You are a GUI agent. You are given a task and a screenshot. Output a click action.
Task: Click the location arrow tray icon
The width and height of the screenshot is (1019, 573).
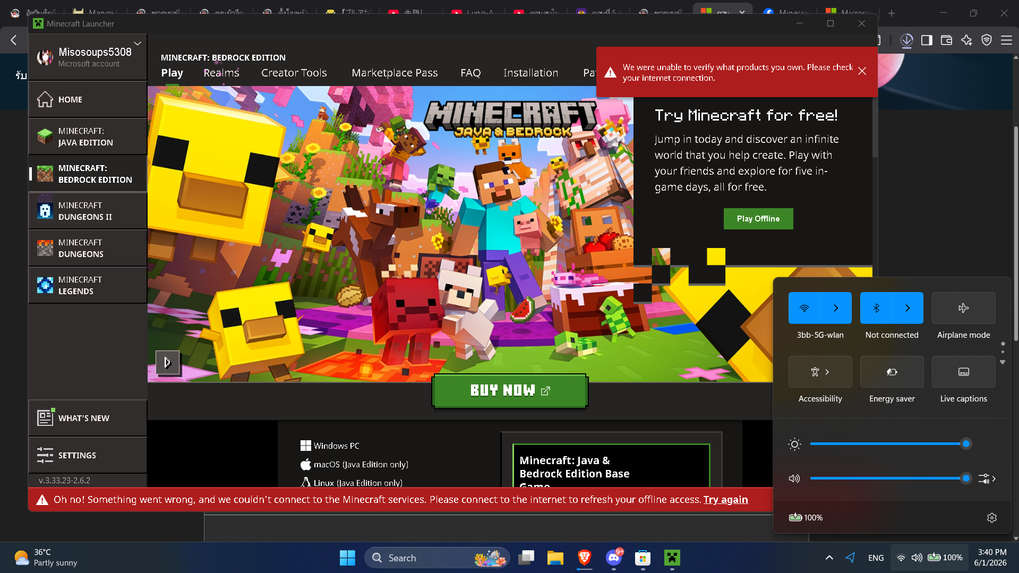(850, 558)
